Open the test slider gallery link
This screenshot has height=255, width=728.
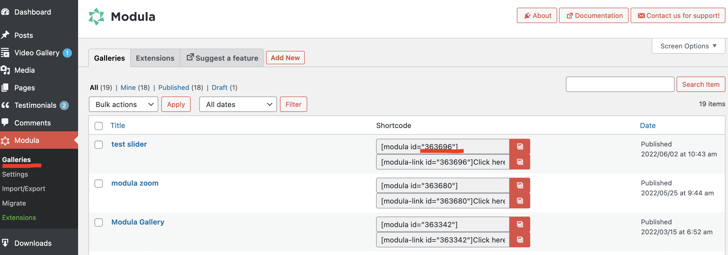[x=129, y=144]
